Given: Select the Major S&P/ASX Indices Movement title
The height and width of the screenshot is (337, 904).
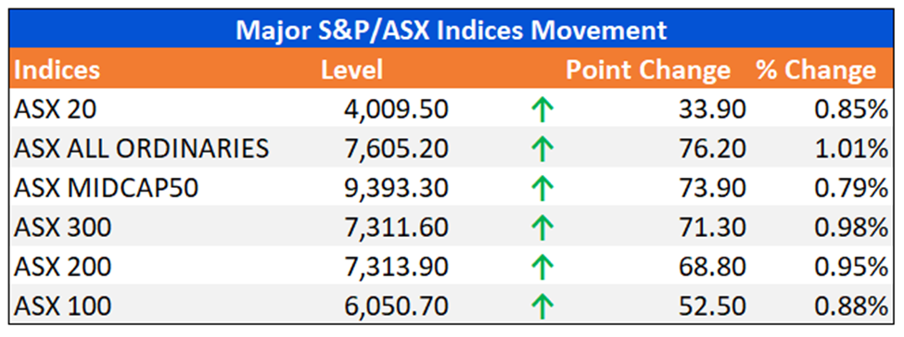Looking at the screenshot, I should click(x=451, y=30).
